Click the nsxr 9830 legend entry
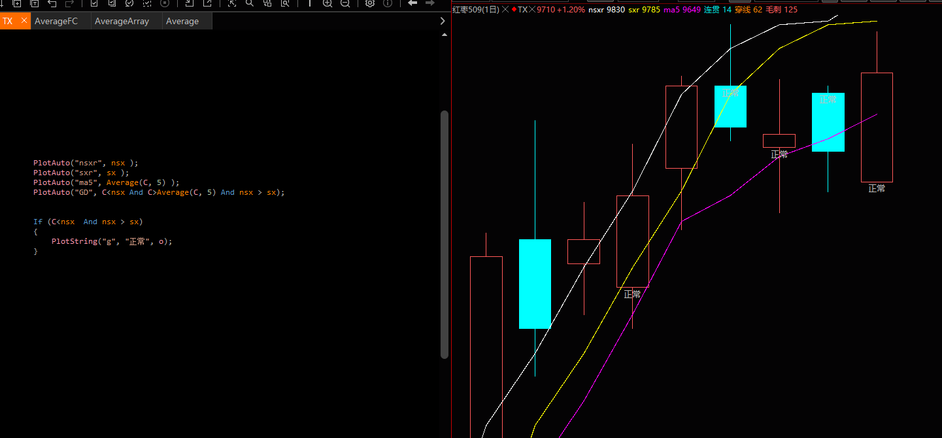 (607, 10)
